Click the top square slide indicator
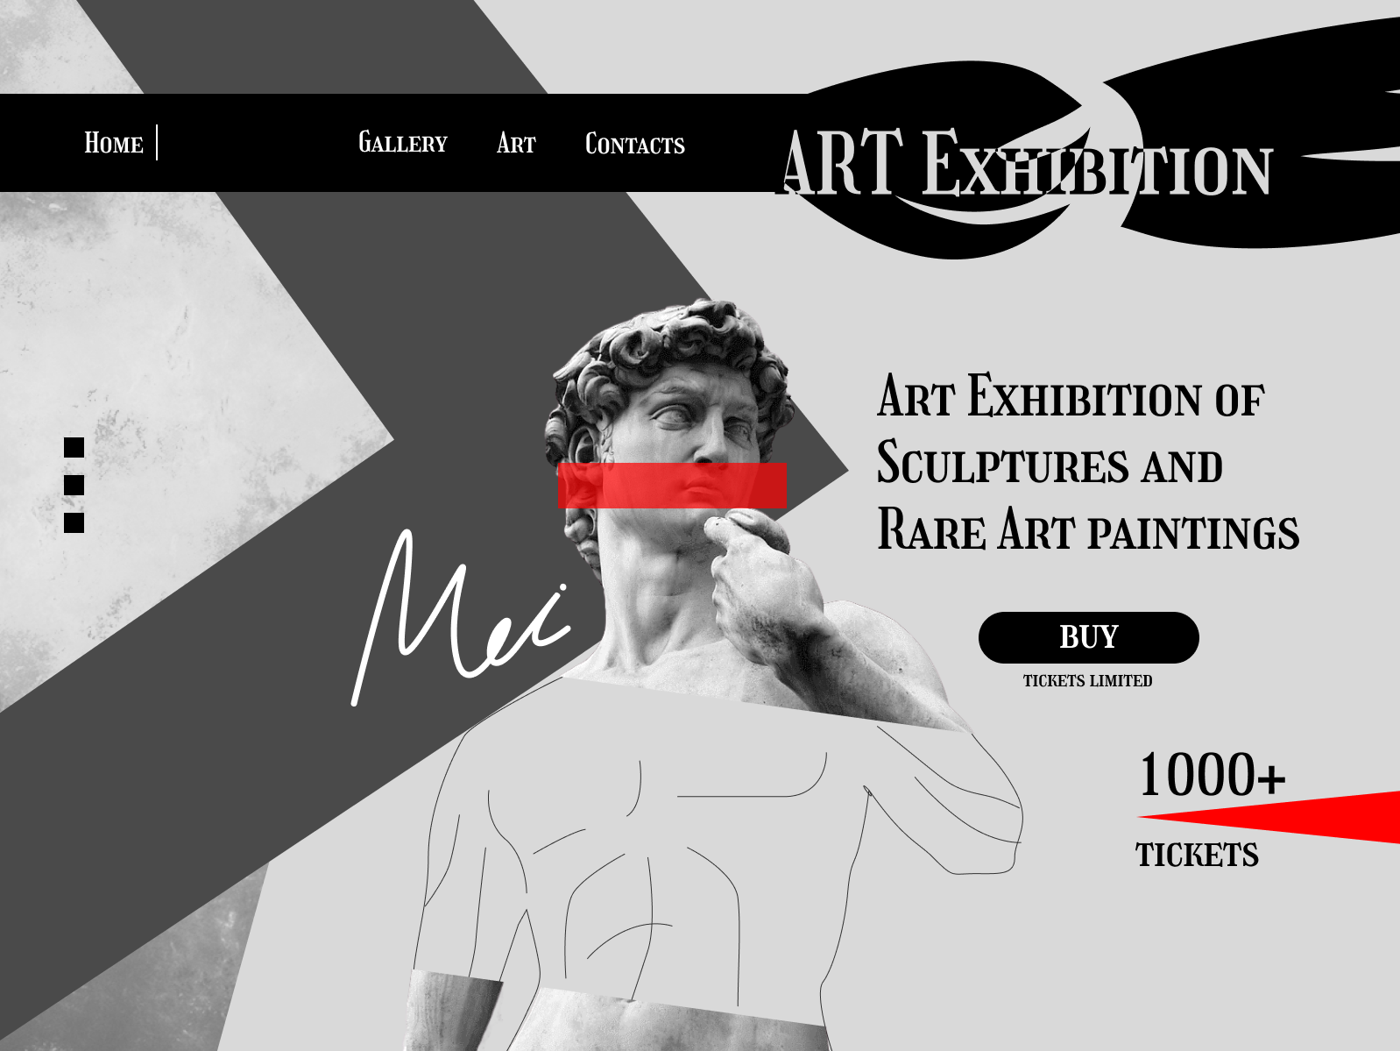 point(74,448)
